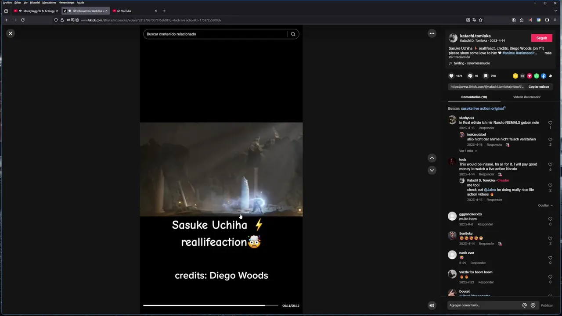
Task: Open Marcadores menu
Action: [x=49, y=3]
